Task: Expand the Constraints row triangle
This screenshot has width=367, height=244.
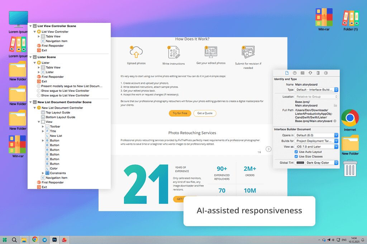Action: point(43,173)
